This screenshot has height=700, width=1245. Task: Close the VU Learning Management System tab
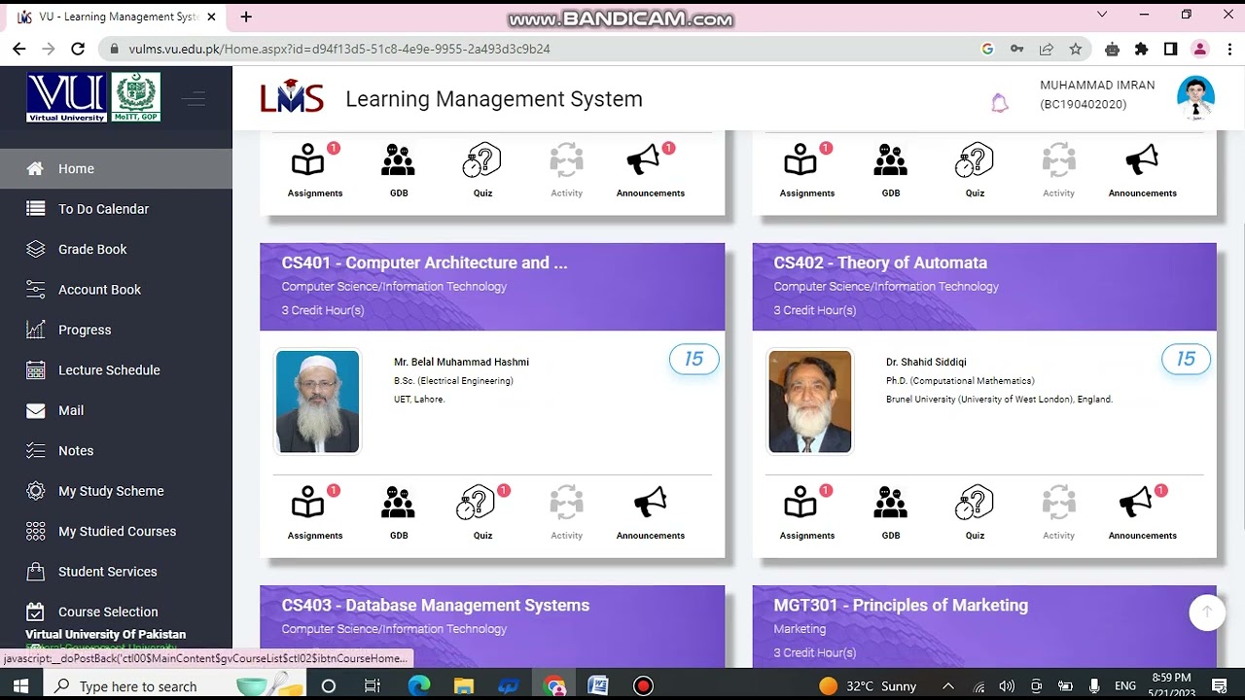pos(211,17)
